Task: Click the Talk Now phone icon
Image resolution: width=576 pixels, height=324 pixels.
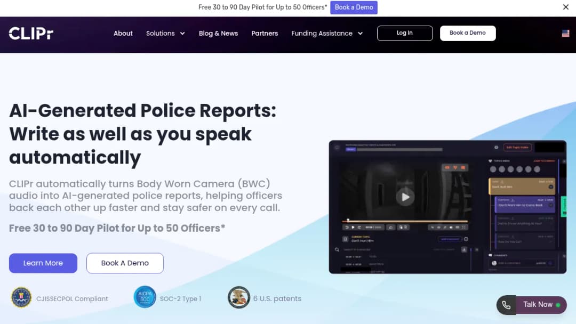Action: [x=506, y=305]
